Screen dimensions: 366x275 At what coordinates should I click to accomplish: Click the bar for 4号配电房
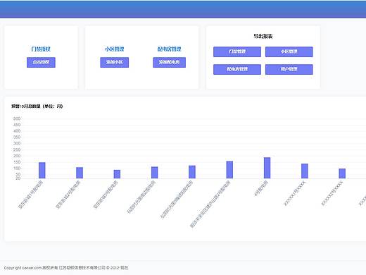click(267, 168)
